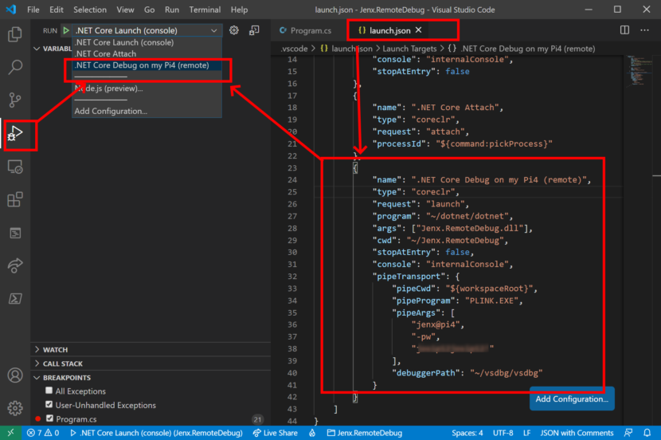Open the terminal-like icon in activity bar

(x=15, y=299)
